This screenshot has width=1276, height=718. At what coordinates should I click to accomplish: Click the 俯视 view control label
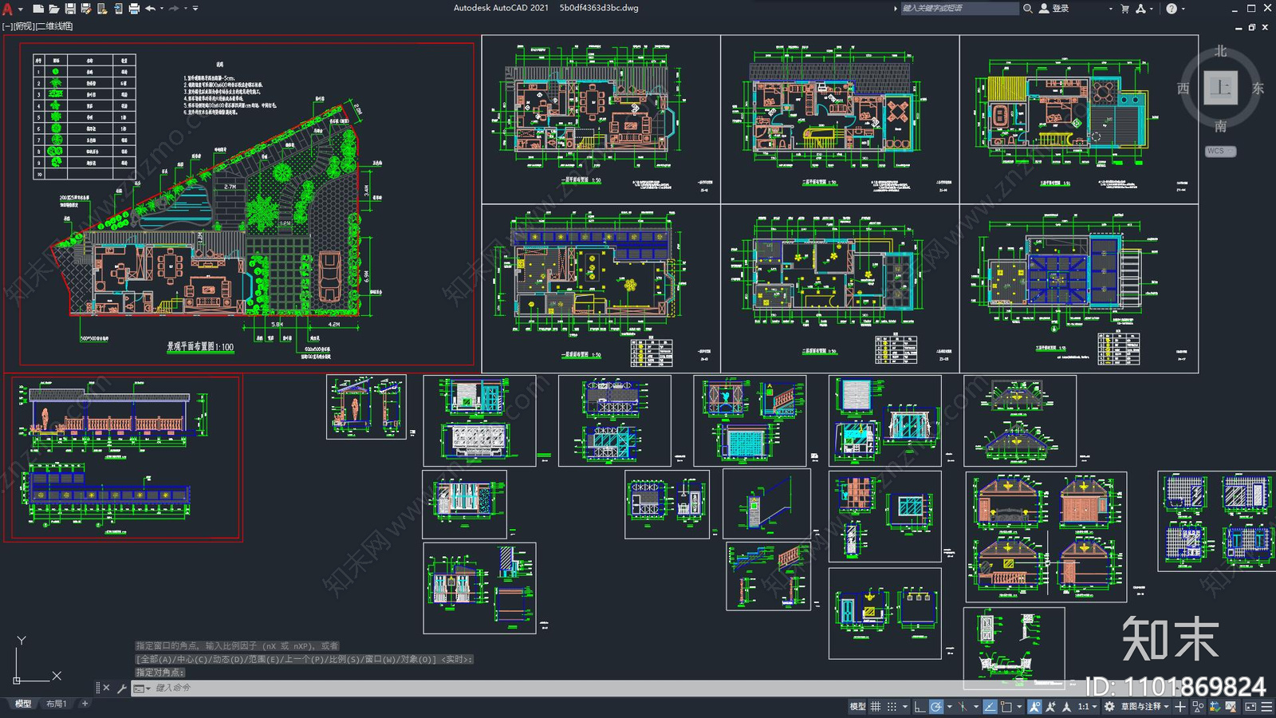(24, 26)
